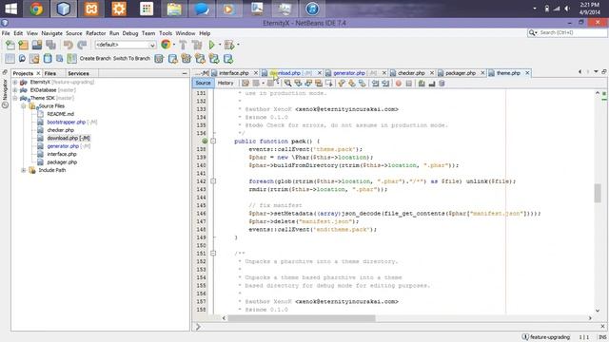
Task: Minimize the Projects panel
Action: point(185,73)
